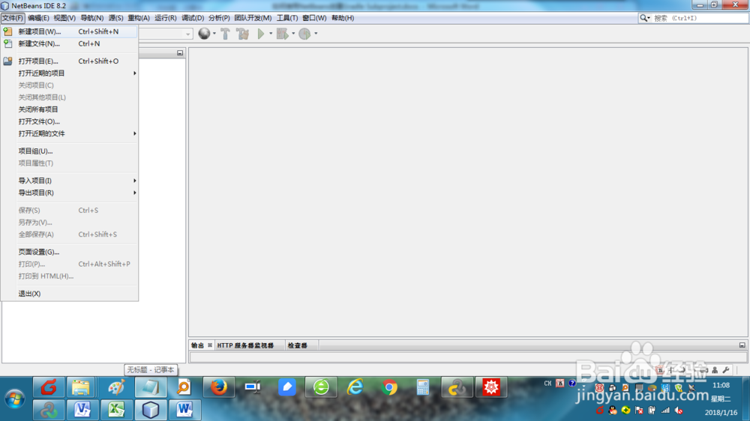Open Google Chrome from the taskbar
Image resolution: width=750 pixels, height=421 pixels.
389,387
